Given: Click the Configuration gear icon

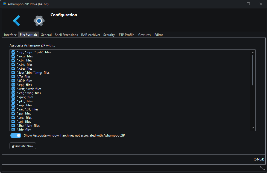Looking at the screenshot, I should click(x=39, y=21).
